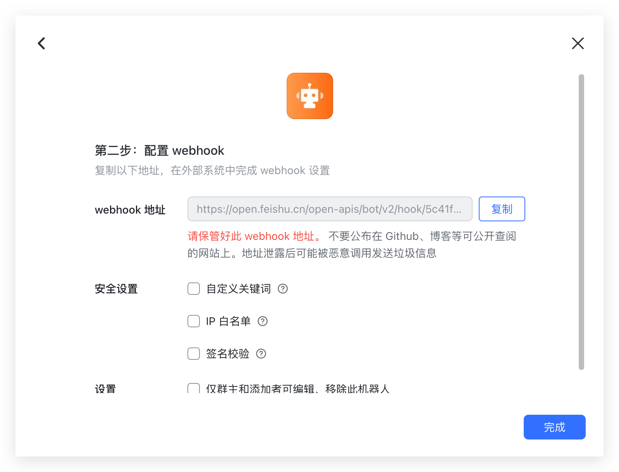Image resolution: width=619 pixels, height=472 pixels.
Task: Enable the 自定义关键词 checkbox
Action: [x=194, y=289]
